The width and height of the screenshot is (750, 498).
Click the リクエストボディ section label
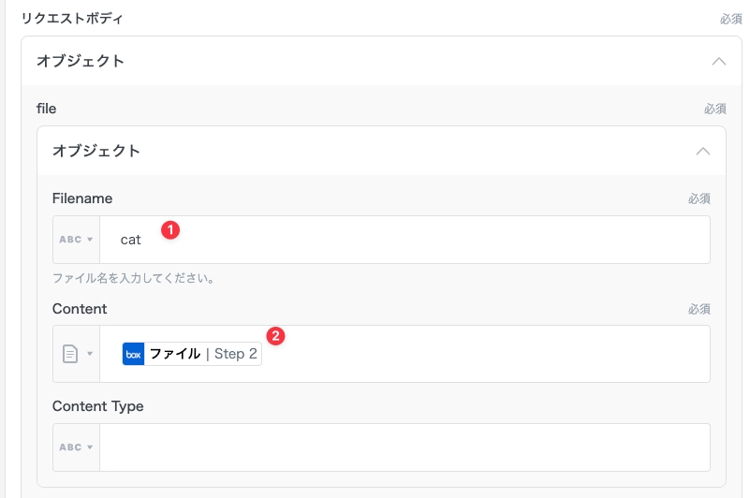click(x=72, y=18)
